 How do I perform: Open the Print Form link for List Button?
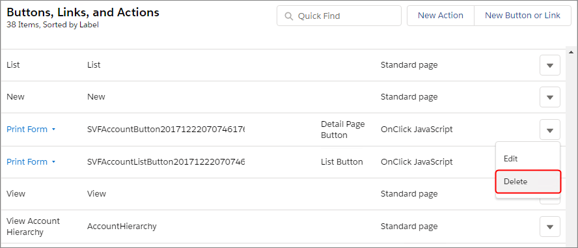(x=27, y=162)
